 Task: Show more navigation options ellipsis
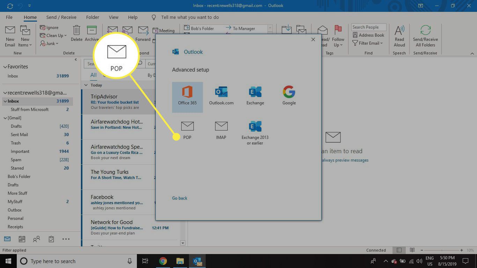66,239
